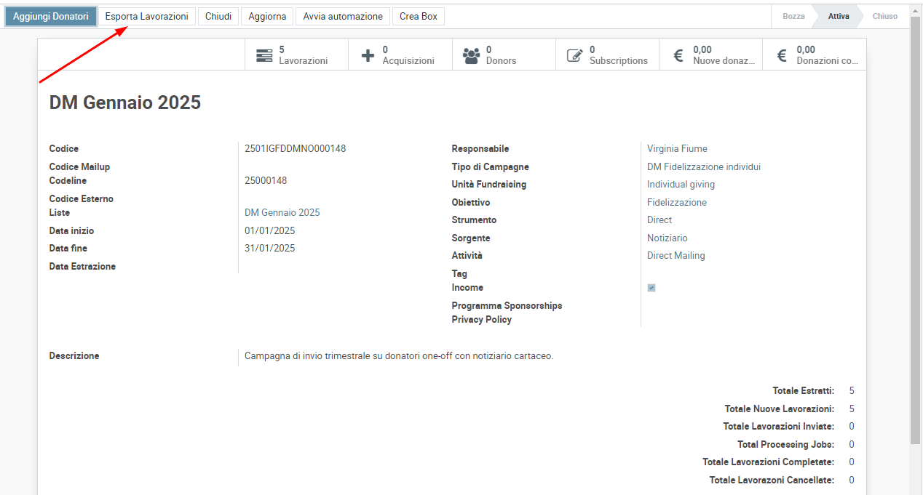Click the Acquisizioni plus icon
The height and width of the screenshot is (495, 923).
[x=368, y=55]
